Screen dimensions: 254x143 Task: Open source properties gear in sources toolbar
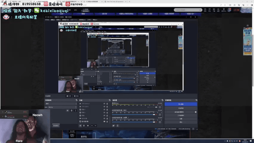click(88, 126)
